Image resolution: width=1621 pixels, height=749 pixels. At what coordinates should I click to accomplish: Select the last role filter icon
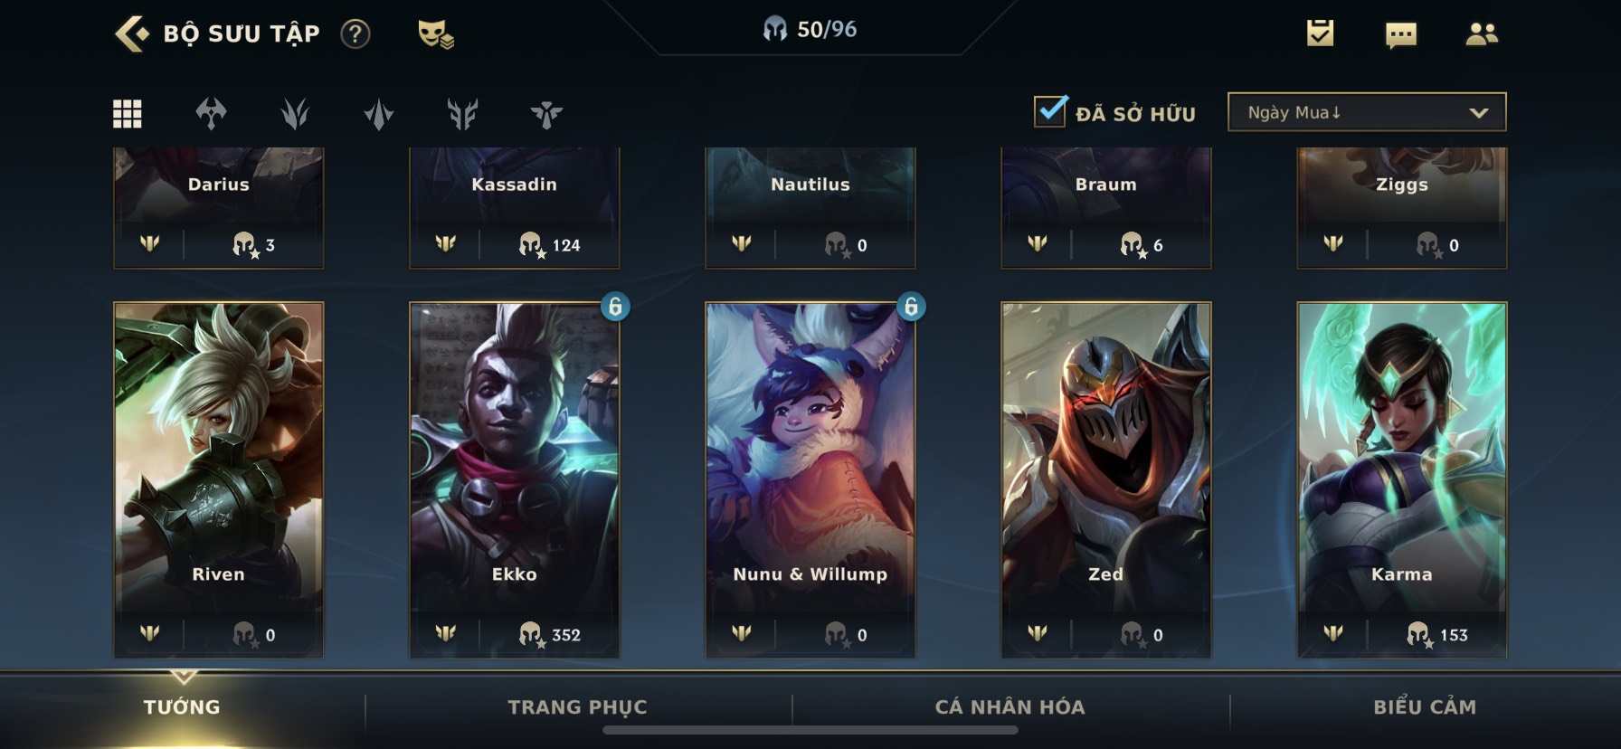(x=546, y=114)
